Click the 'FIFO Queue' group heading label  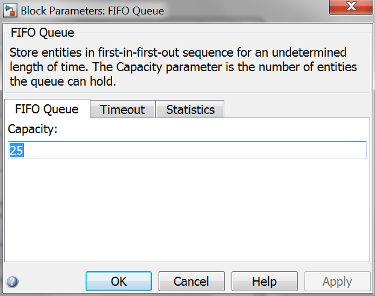(x=43, y=33)
